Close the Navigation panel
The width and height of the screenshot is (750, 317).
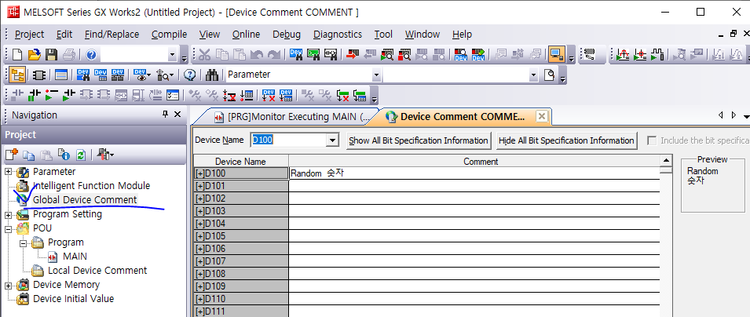click(177, 115)
